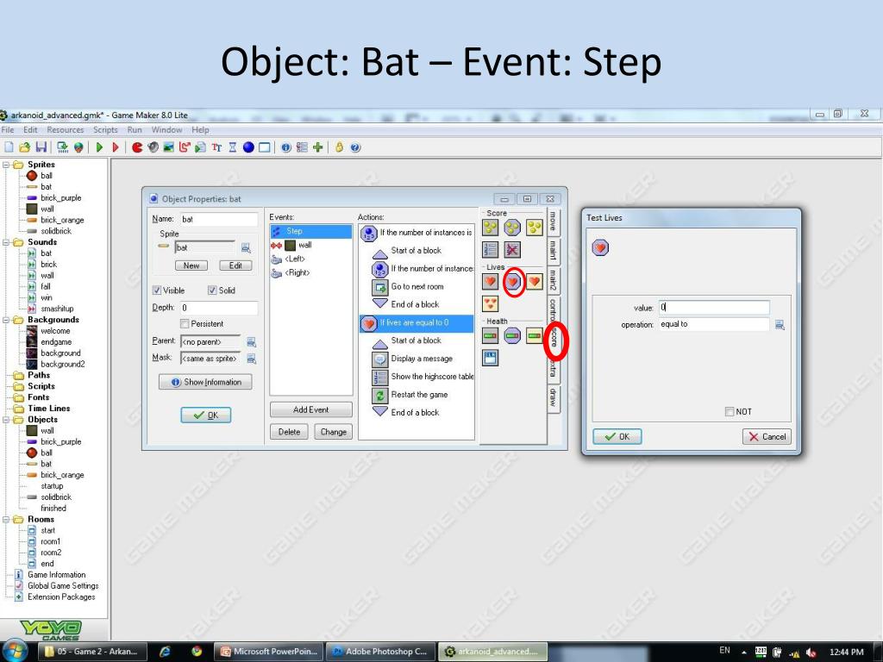Open the operation choices menu in Test Lives
The width and height of the screenshot is (883, 662).
pyautogui.click(x=780, y=325)
